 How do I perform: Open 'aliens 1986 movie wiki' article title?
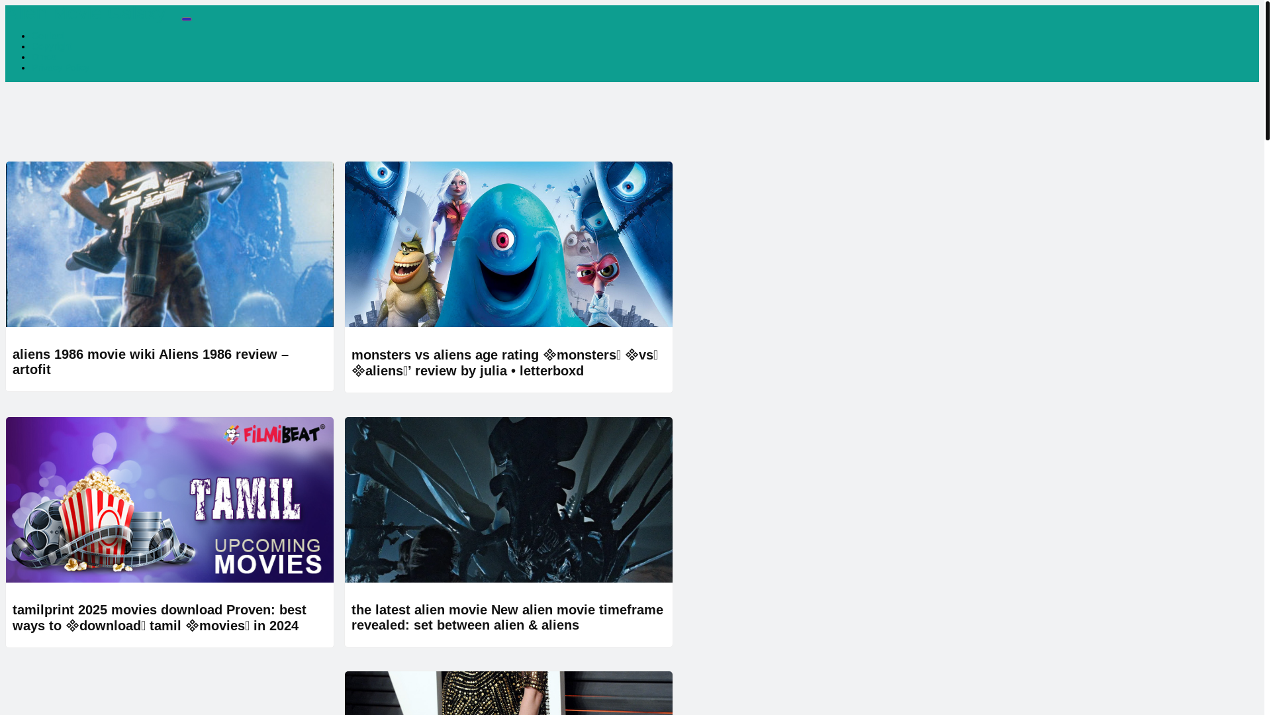150,361
